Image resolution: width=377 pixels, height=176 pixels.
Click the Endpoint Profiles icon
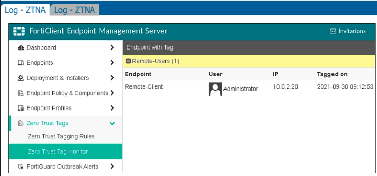20,108
